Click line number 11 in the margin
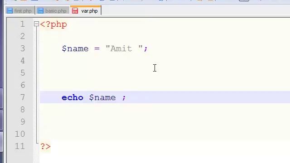Image resolution: width=290 pixels, height=163 pixels. pos(20,146)
